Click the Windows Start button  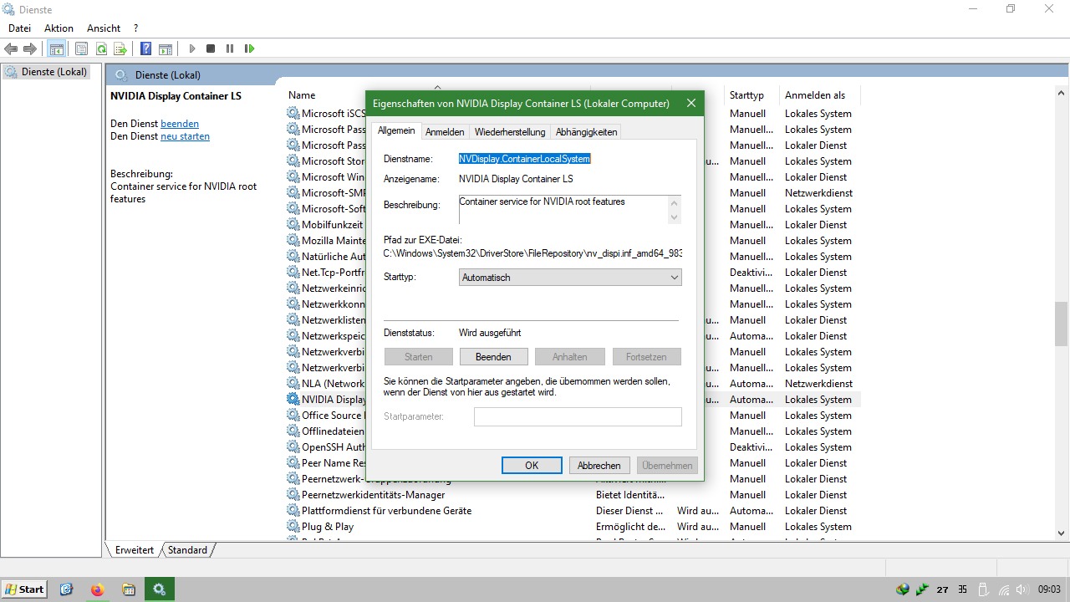point(24,589)
